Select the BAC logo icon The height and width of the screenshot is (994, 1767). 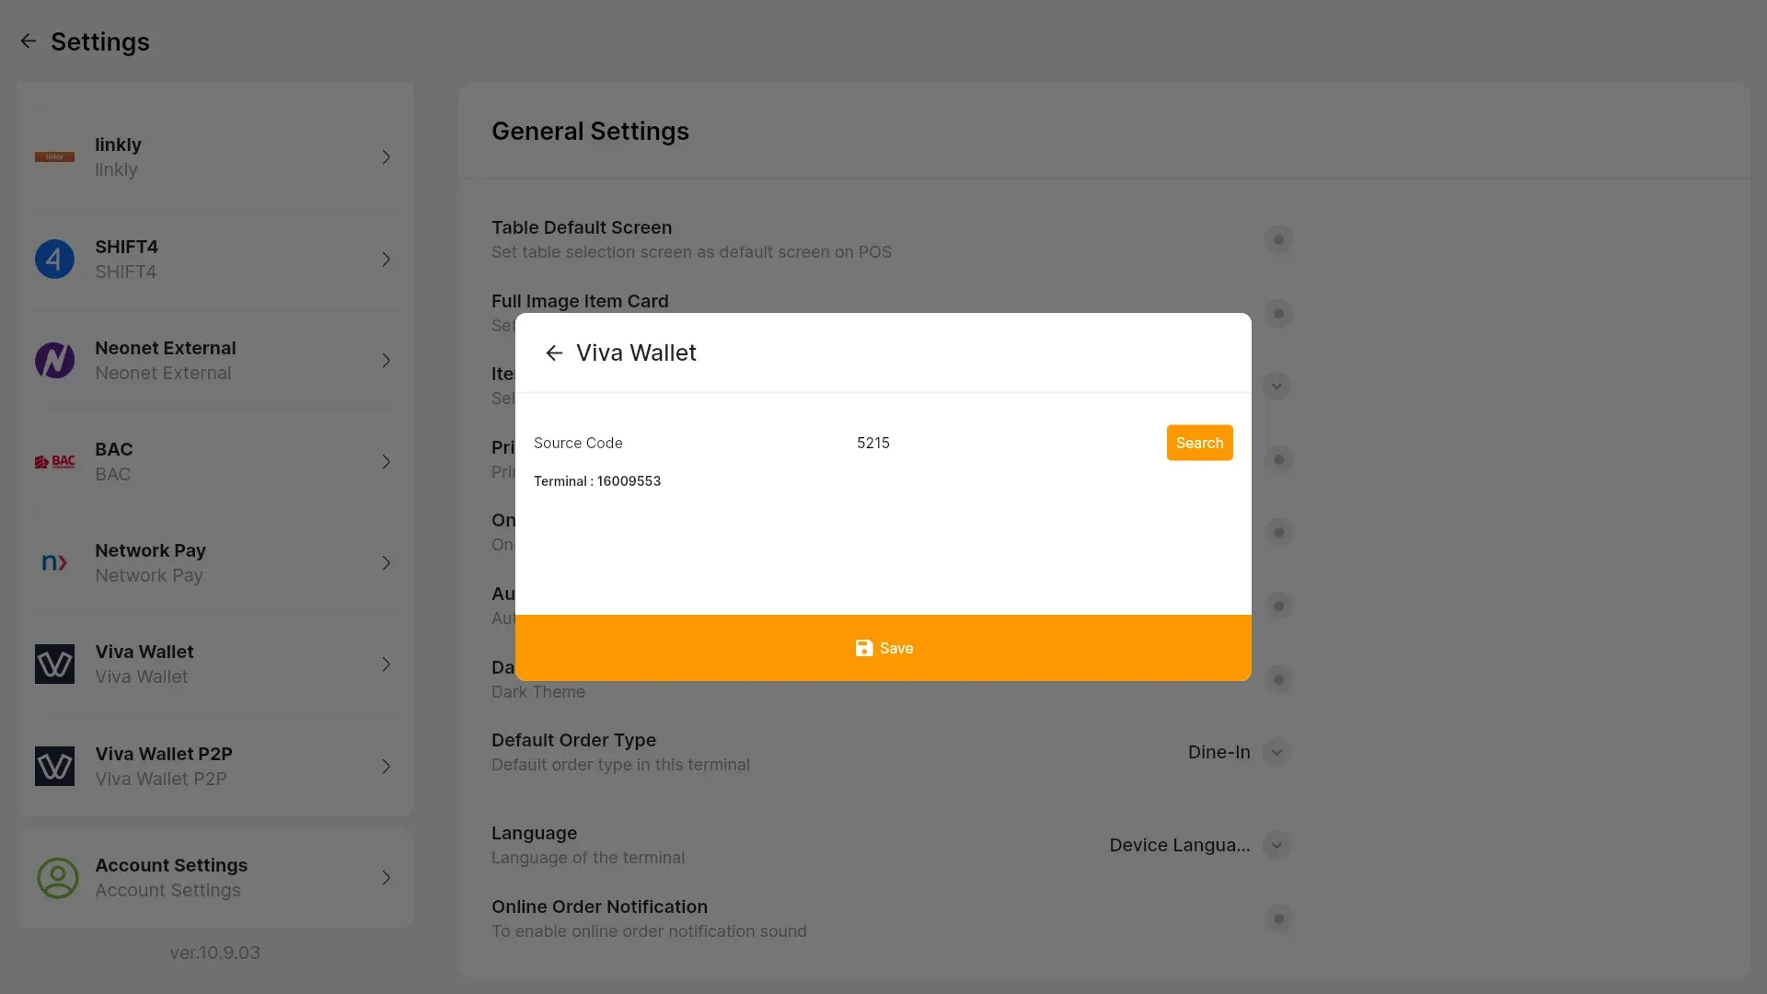(x=54, y=462)
